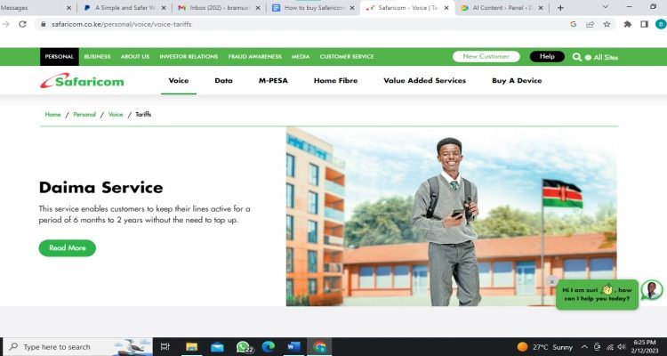Open File Explorer from the taskbar

click(x=191, y=346)
